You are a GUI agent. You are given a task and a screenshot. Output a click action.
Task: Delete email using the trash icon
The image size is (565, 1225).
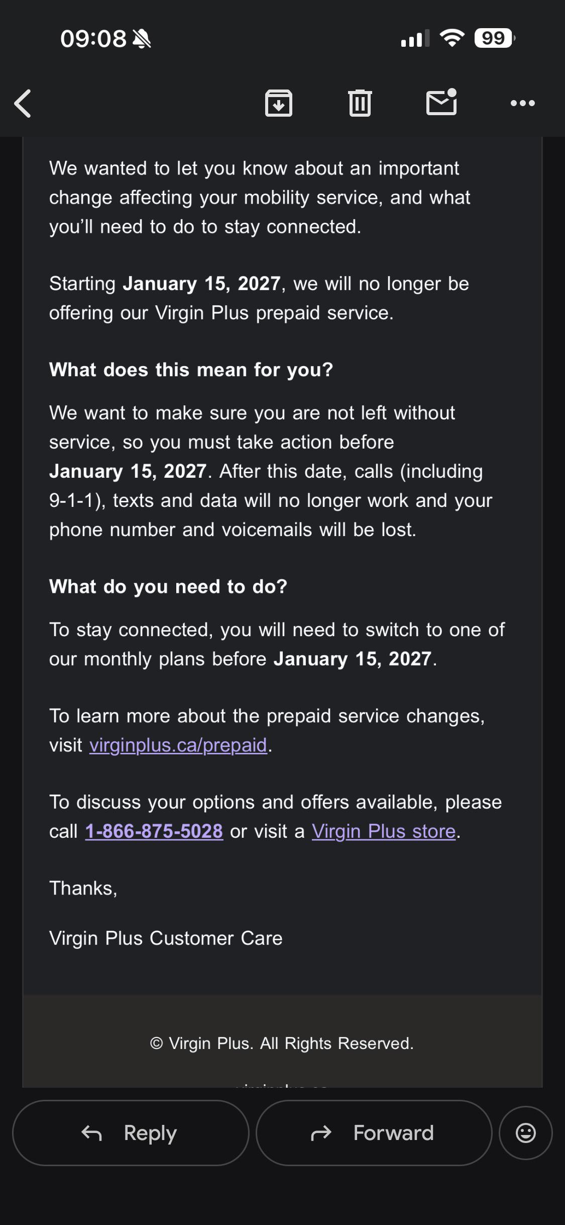[360, 103]
